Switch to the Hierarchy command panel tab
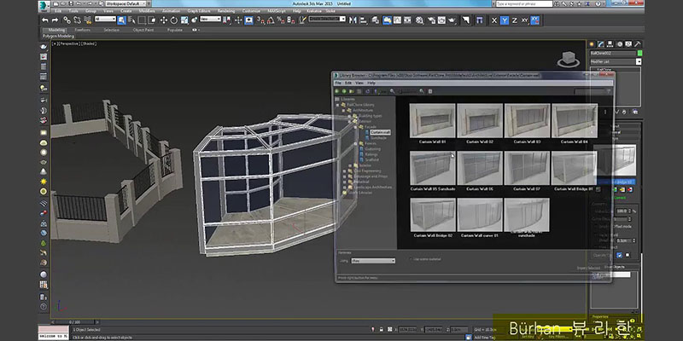 [x=610, y=44]
